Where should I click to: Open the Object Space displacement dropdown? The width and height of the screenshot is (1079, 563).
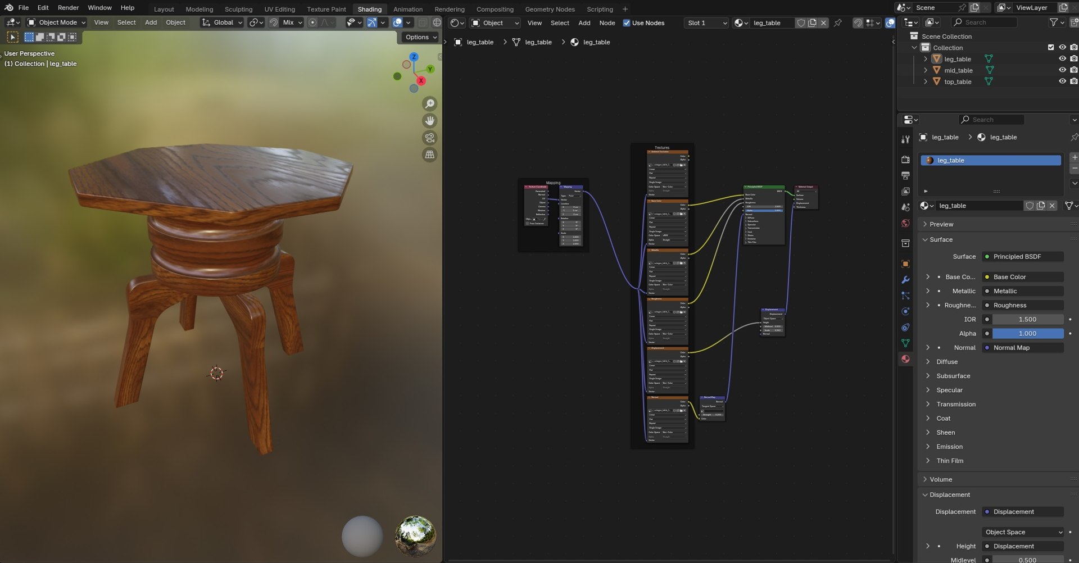coord(1023,533)
